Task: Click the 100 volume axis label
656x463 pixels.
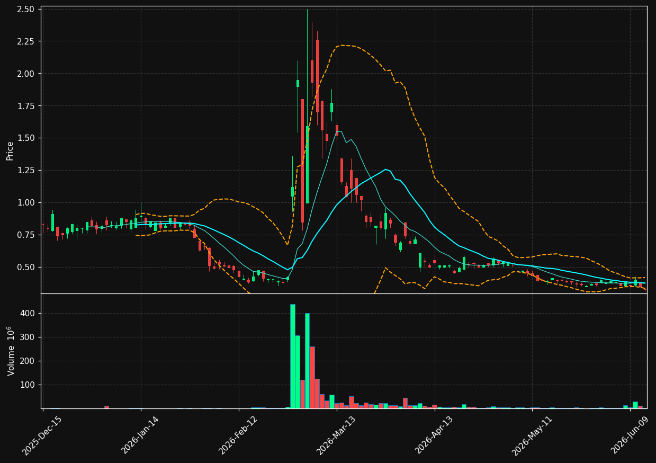Action: (x=28, y=385)
